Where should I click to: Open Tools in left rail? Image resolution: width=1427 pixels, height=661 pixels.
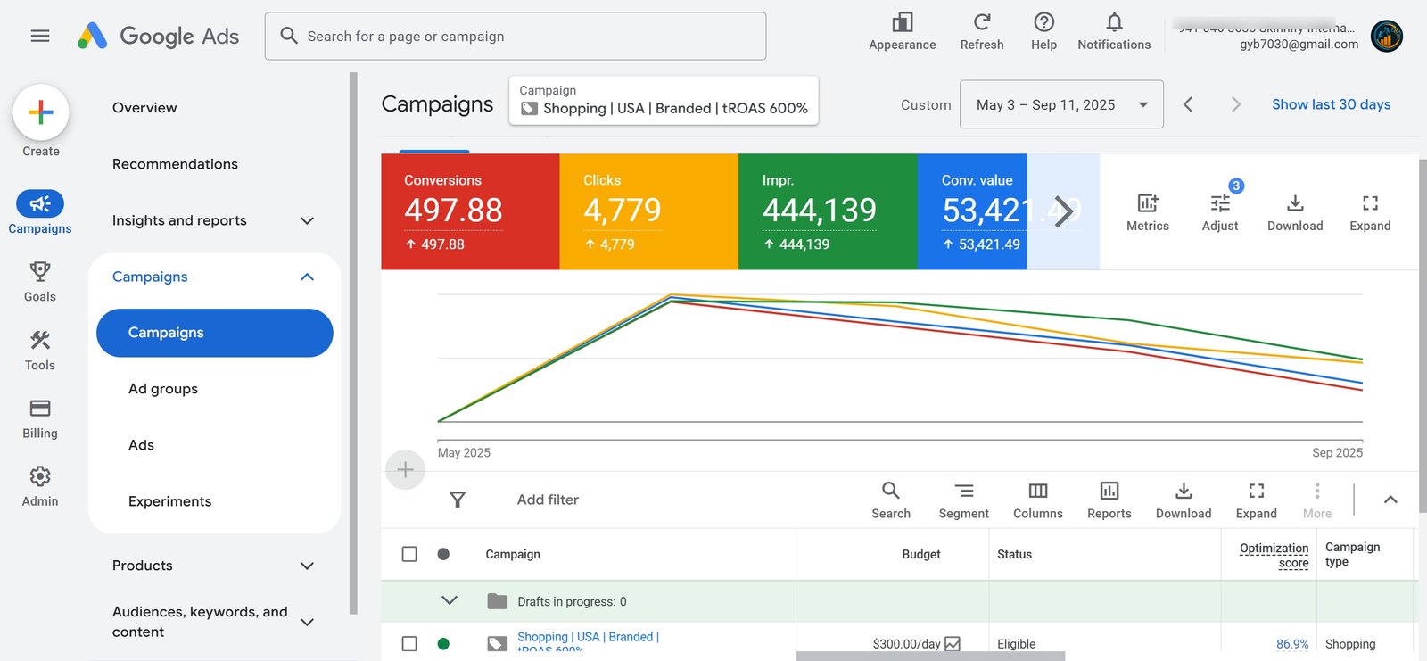(40, 351)
